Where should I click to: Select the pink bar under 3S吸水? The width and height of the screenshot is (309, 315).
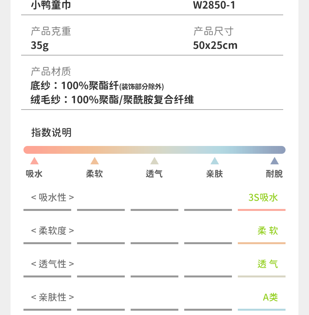coord(261,210)
